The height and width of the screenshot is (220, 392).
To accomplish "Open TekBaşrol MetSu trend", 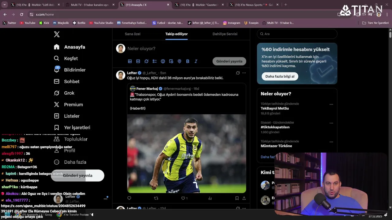I will (x=275, y=108).
